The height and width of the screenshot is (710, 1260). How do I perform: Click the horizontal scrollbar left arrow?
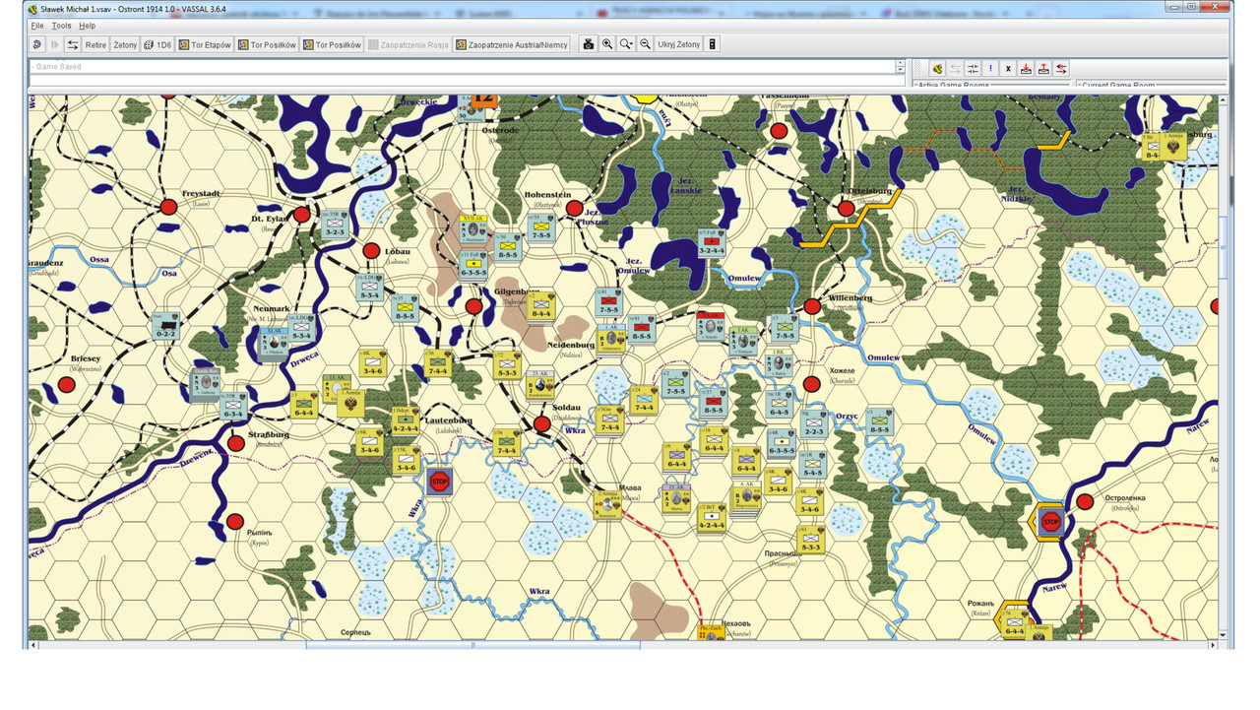pyautogui.click(x=35, y=645)
